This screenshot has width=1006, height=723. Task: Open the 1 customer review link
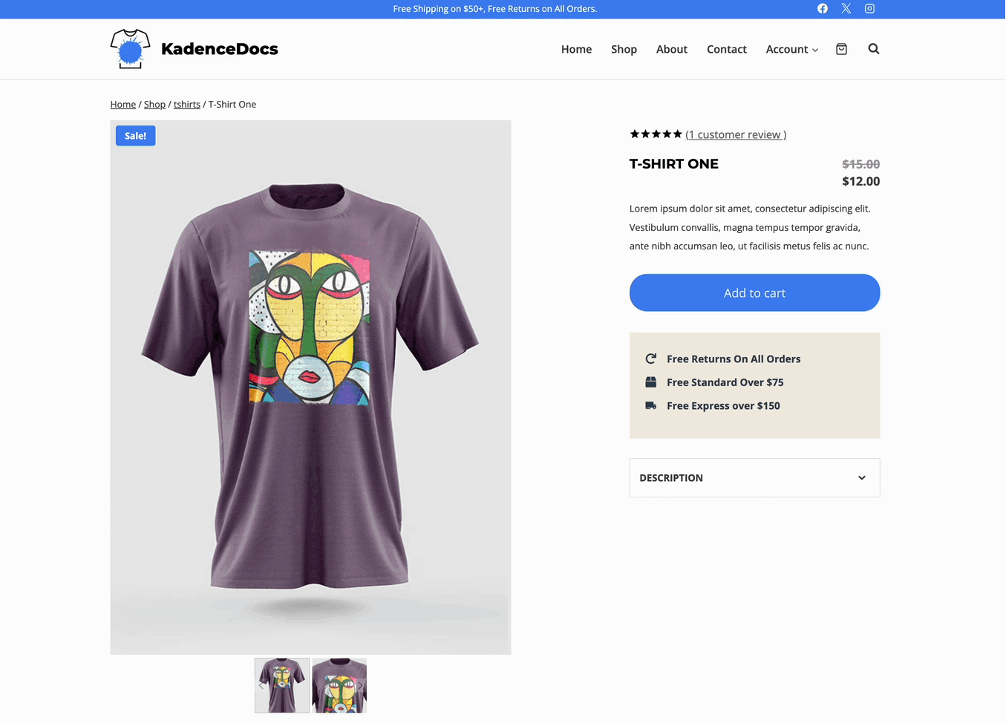pos(735,134)
